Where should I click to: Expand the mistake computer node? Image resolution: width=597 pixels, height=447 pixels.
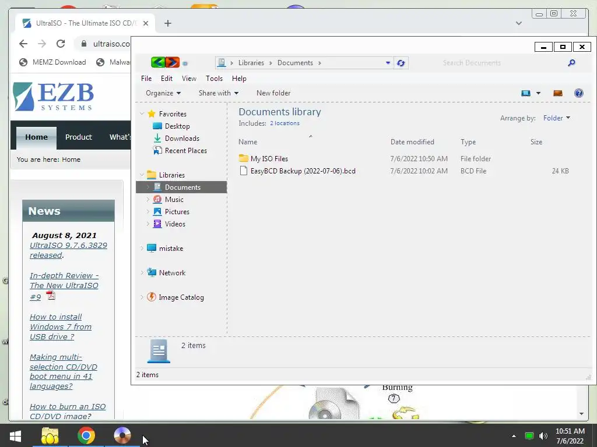pos(142,248)
